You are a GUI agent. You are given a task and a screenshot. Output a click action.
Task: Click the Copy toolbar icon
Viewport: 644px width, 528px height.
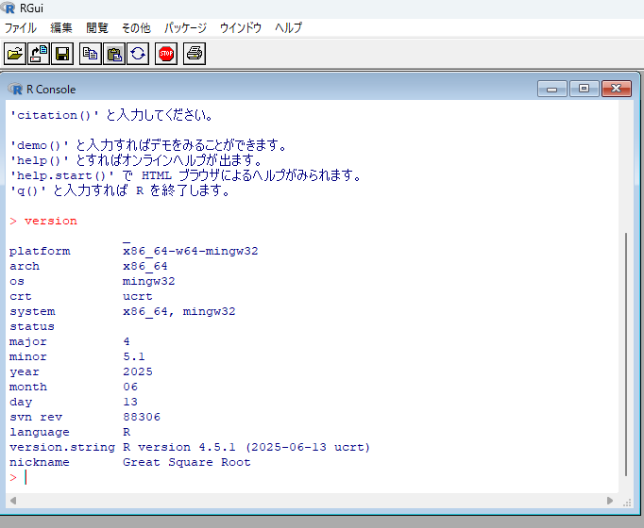[91, 54]
